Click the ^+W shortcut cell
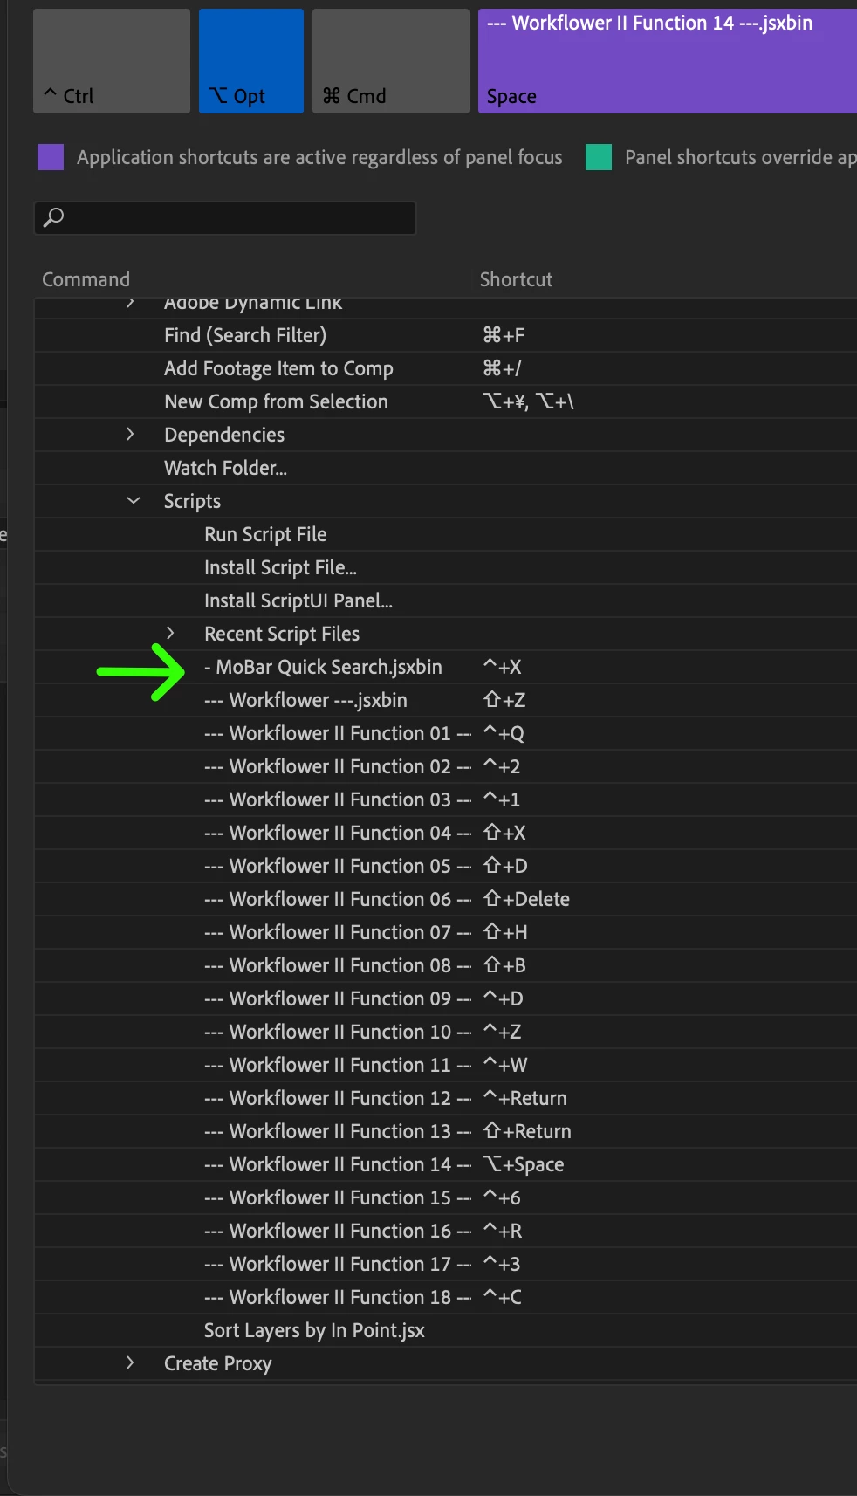Image resolution: width=857 pixels, height=1496 pixels. [x=505, y=1065]
